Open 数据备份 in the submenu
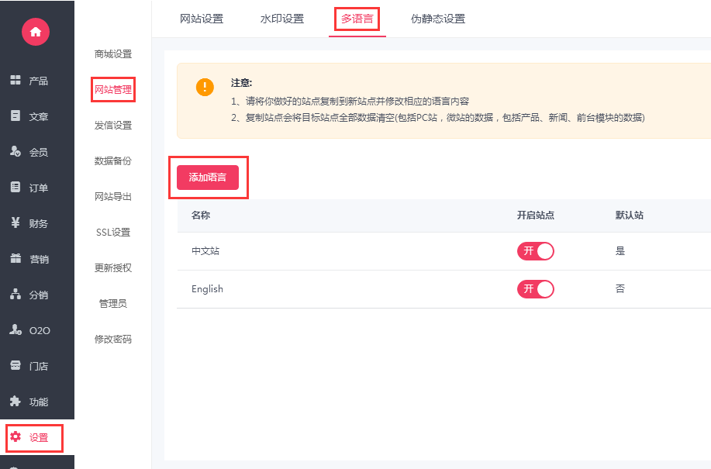 113,161
